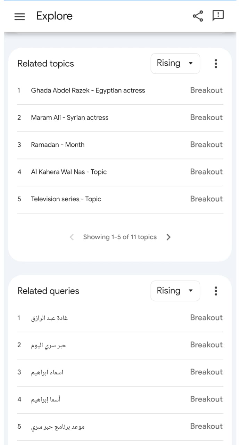Open Related queries three-dot options menu
The image size is (250, 445).
pyautogui.click(x=216, y=291)
